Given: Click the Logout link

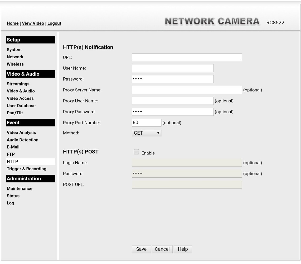Looking at the screenshot, I should [x=54, y=23].
